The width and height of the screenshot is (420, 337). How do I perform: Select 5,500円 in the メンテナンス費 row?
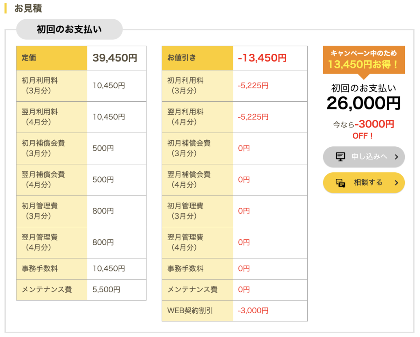click(106, 289)
